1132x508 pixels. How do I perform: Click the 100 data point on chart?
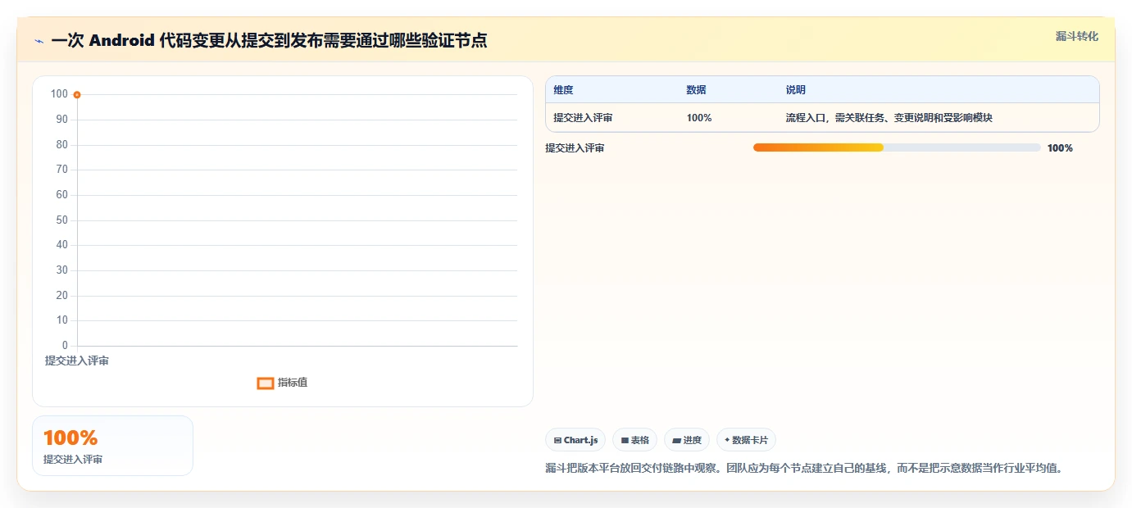[x=77, y=95]
